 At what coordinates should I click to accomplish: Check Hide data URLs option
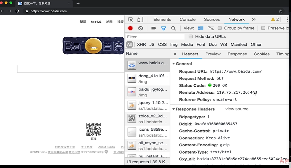coord(191,36)
